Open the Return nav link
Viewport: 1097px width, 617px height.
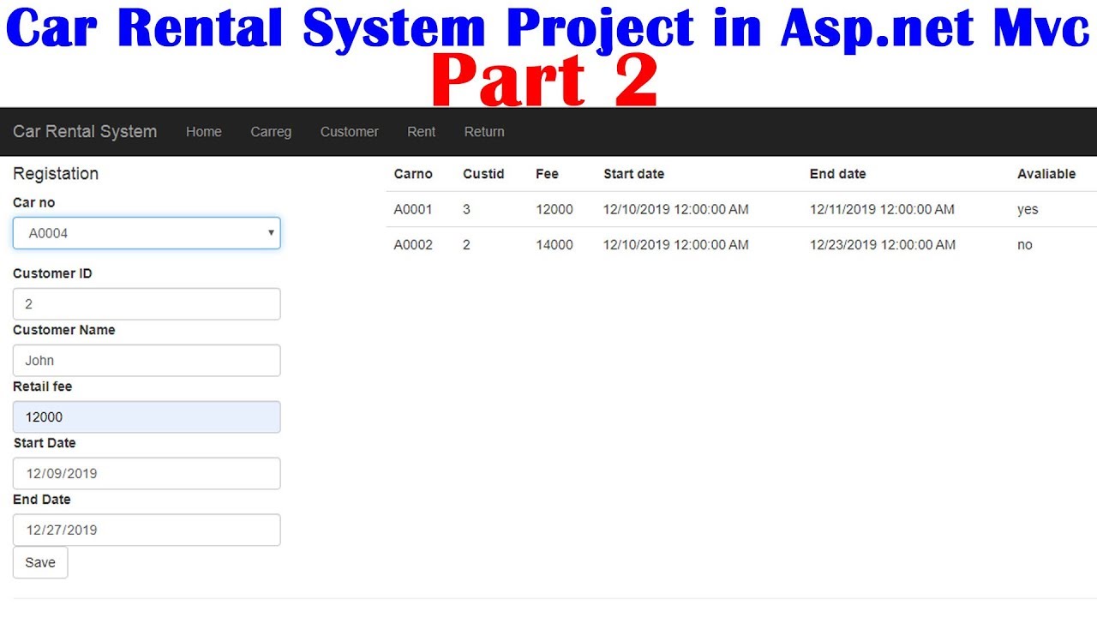coord(484,132)
